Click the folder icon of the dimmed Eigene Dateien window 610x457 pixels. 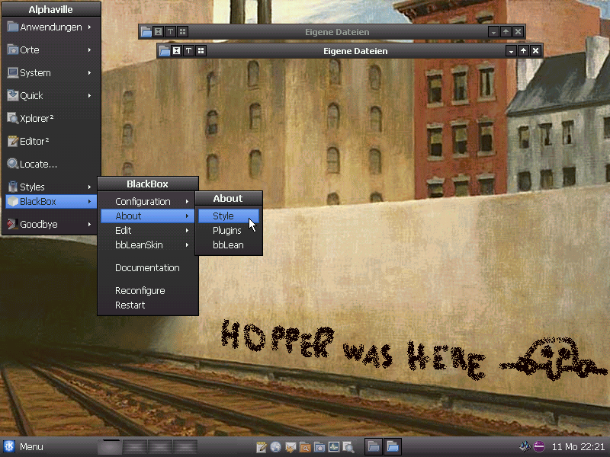(x=146, y=32)
